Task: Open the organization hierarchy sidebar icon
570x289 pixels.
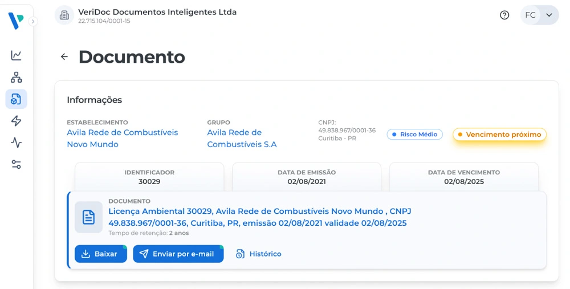Action: click(x=16, y=78)
